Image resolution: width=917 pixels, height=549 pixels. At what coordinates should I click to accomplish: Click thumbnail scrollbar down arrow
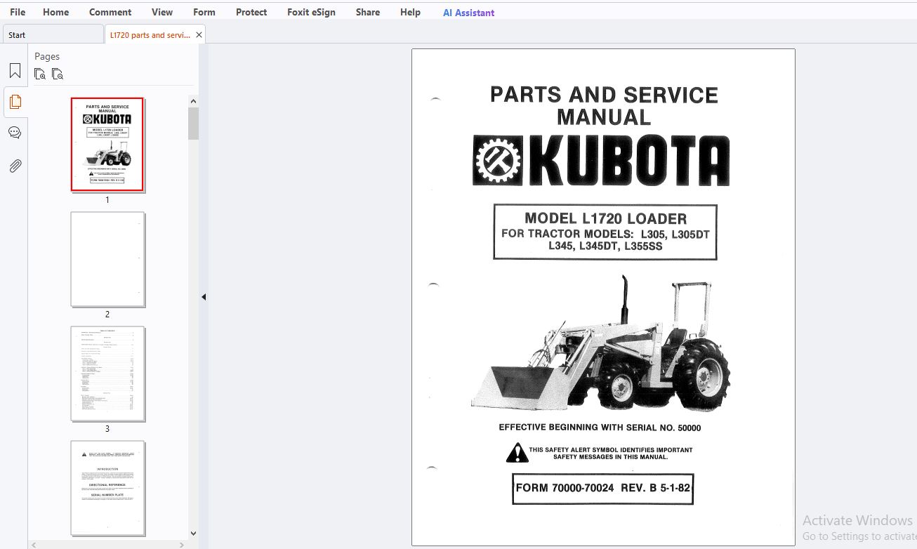click(194, 534)
